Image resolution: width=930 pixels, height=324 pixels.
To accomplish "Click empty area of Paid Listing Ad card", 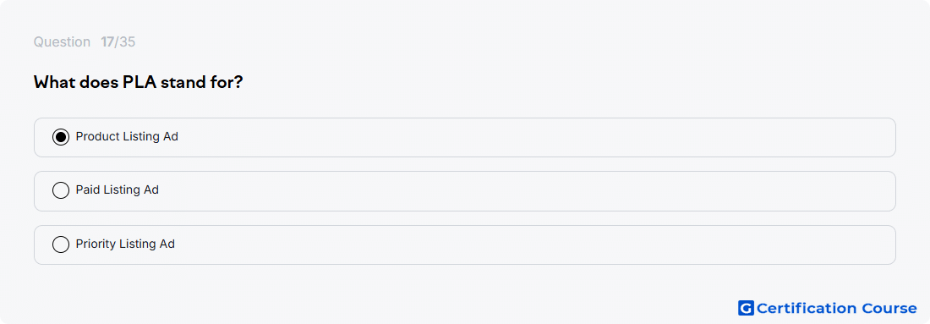I will pyautogui.click(x=533, y=191).
